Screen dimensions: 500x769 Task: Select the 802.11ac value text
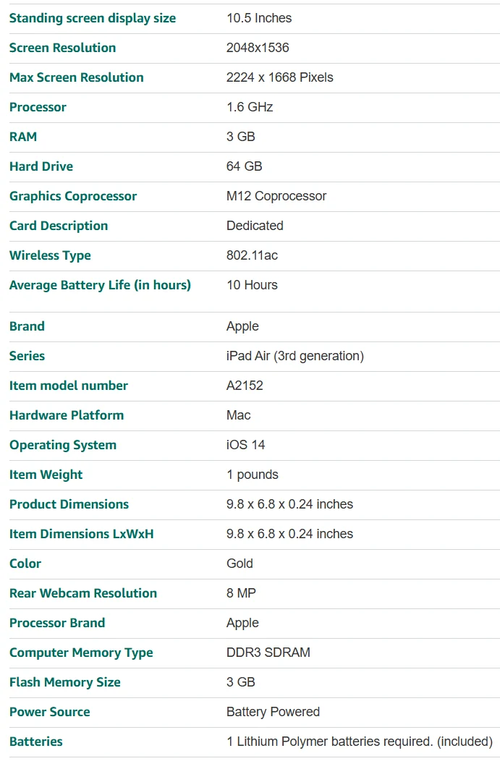coord(253,255)
